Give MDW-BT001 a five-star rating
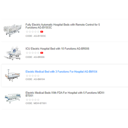 38,100
